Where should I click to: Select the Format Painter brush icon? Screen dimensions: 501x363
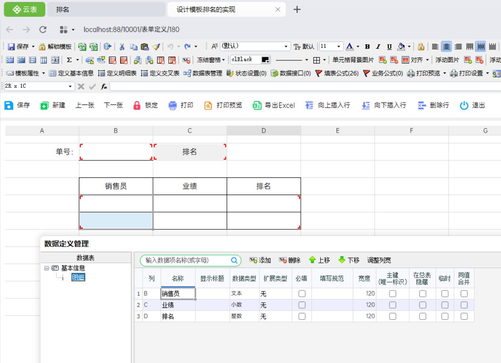click(x=156, y=47)
